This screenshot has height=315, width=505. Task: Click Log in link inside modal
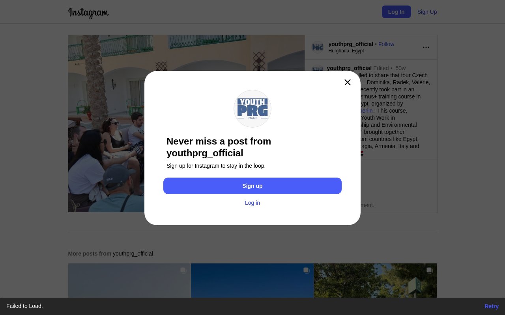click(252, 203)
